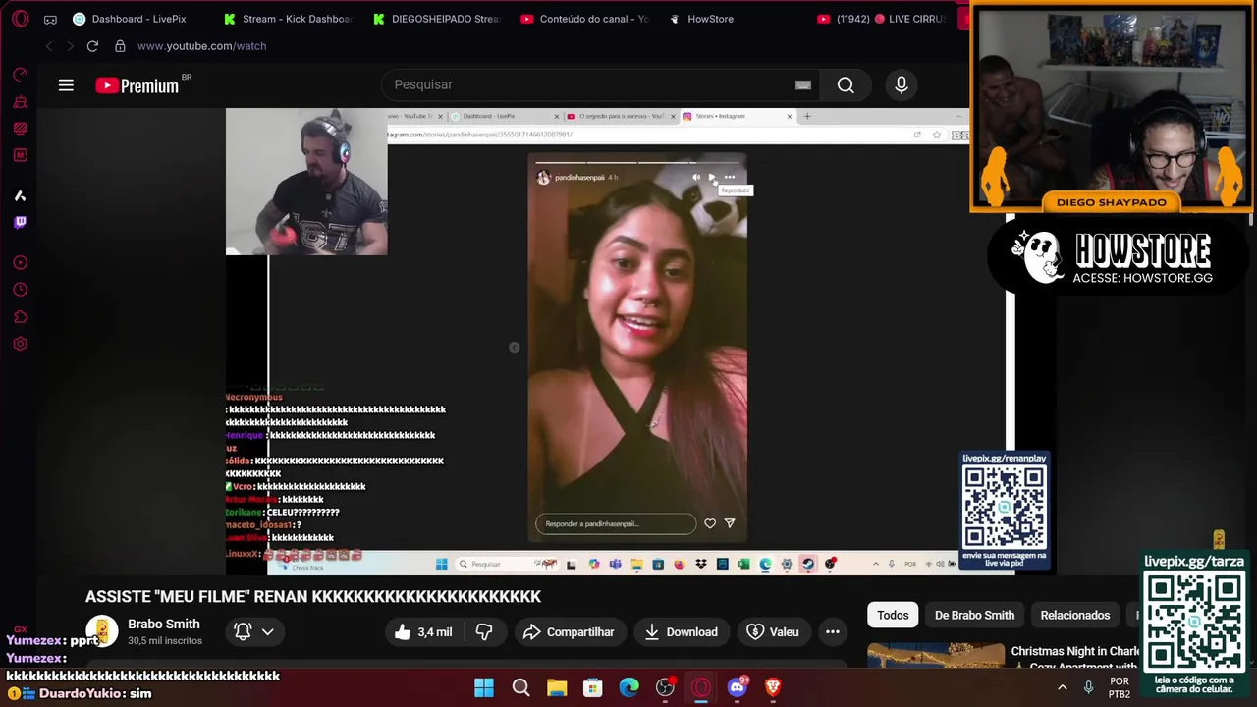Open Brabo Smith channel name
The width and height of the screenshot is (1257, 707).
tap(163, 624)
